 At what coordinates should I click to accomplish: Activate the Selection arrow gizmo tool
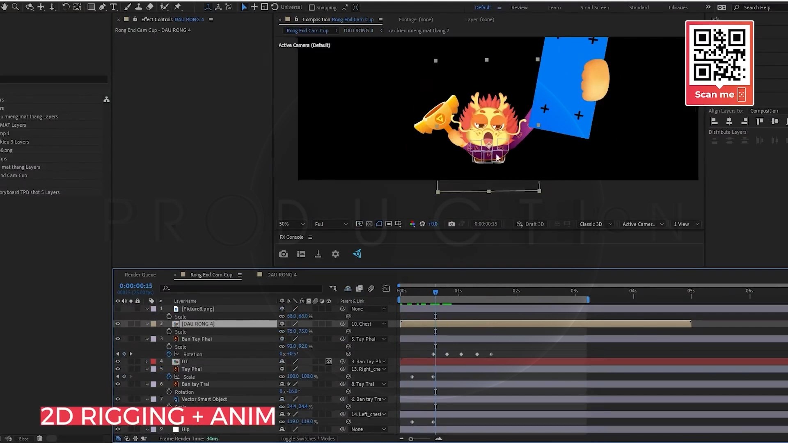(x=244, y=7)
